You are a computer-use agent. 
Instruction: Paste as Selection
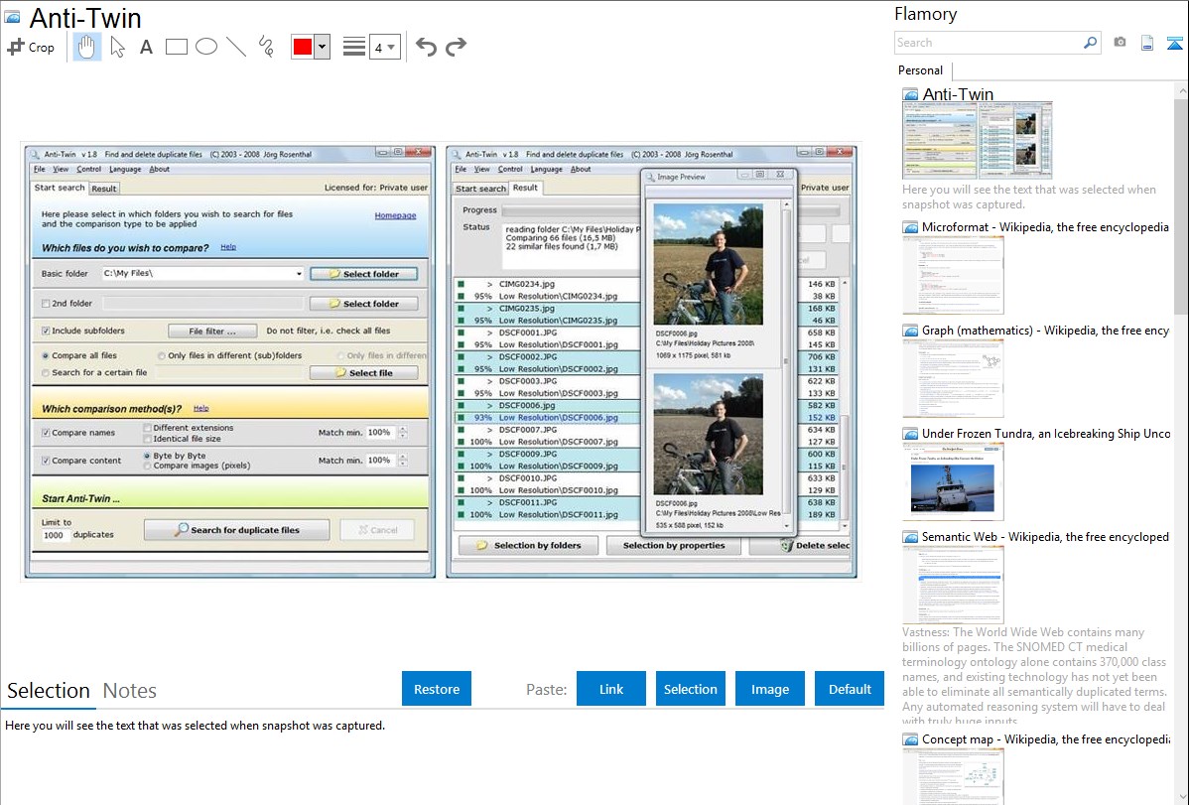point(691,689)
